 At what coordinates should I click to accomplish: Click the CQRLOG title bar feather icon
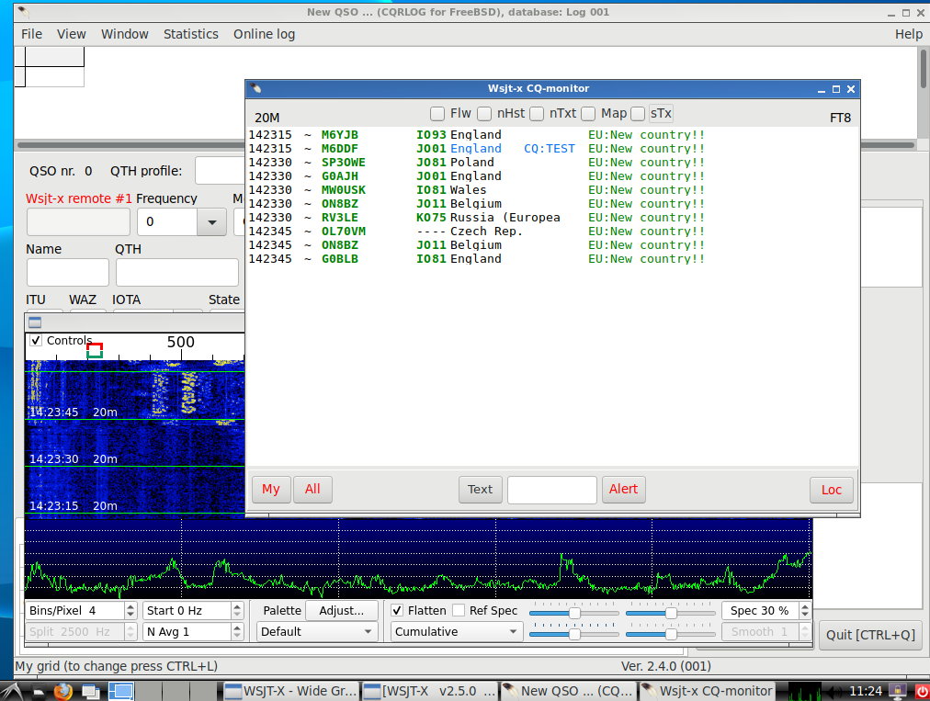pyautogui.click(x=24, y=12)
